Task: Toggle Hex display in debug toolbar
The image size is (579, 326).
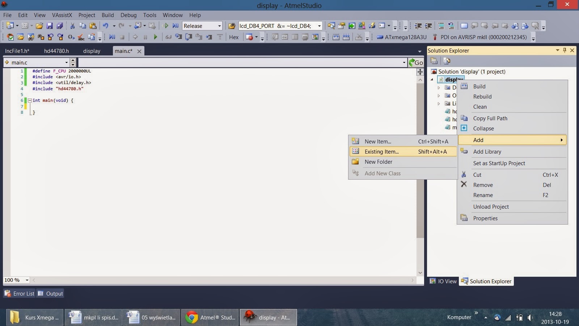Action: (x=234, y=37)
